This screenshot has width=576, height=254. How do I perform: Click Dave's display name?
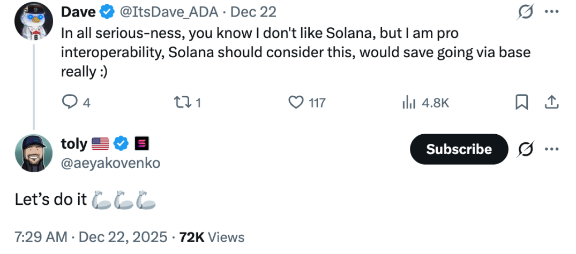78,11
